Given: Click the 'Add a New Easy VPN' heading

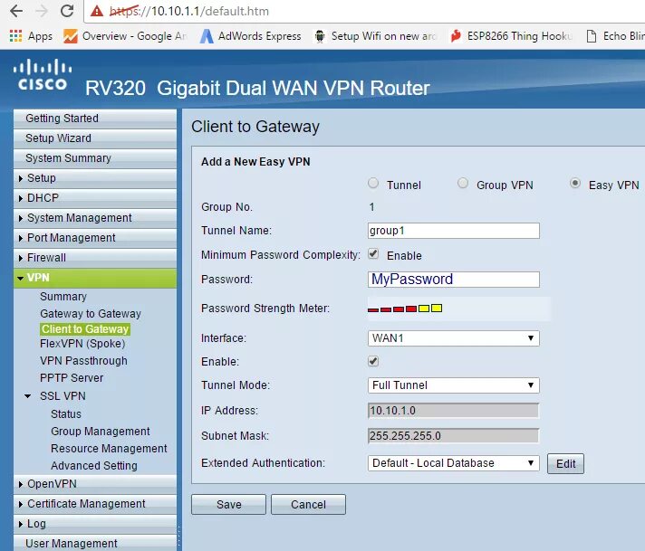Looking at the screenshot, I should (255, 161).
